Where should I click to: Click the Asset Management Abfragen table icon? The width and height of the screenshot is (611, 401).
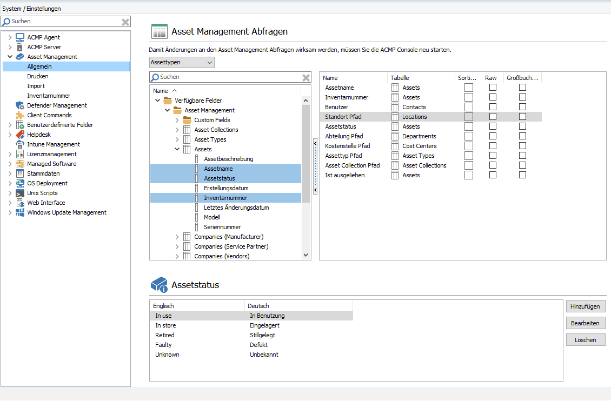[x=159, y=31]
